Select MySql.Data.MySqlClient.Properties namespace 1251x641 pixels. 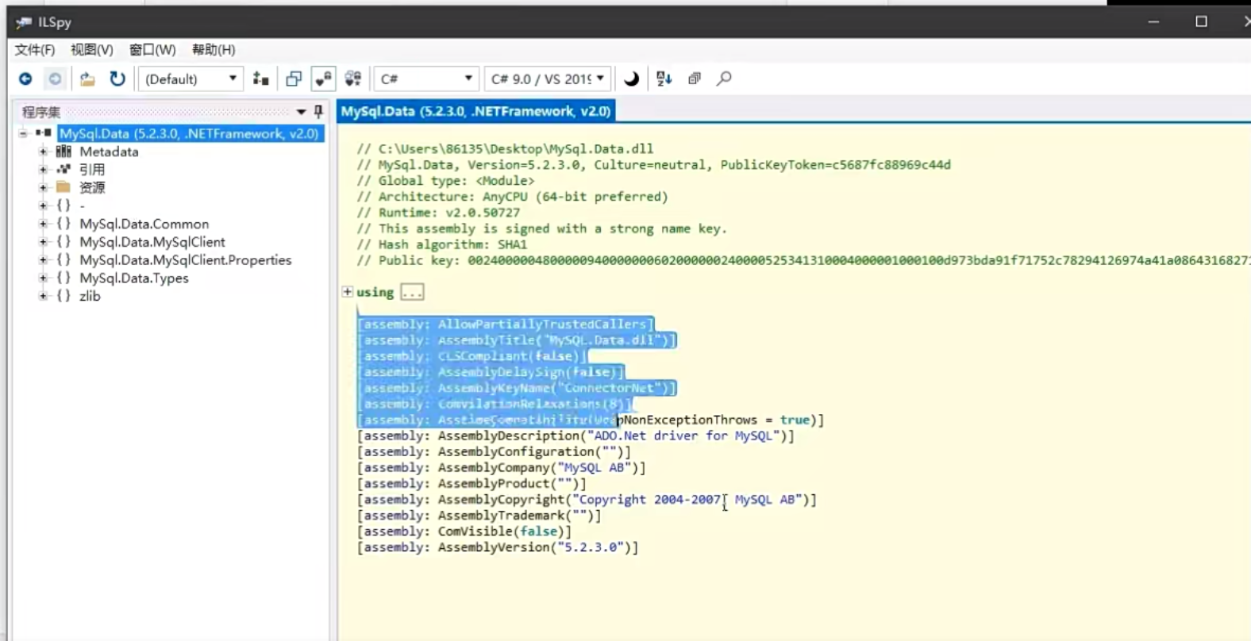(186, 260)
